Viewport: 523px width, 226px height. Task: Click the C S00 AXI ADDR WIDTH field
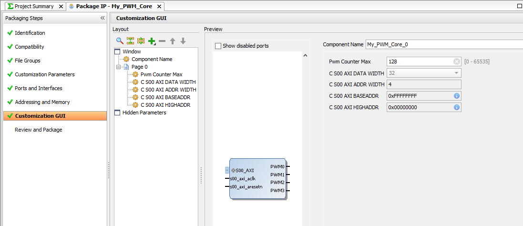424,84
